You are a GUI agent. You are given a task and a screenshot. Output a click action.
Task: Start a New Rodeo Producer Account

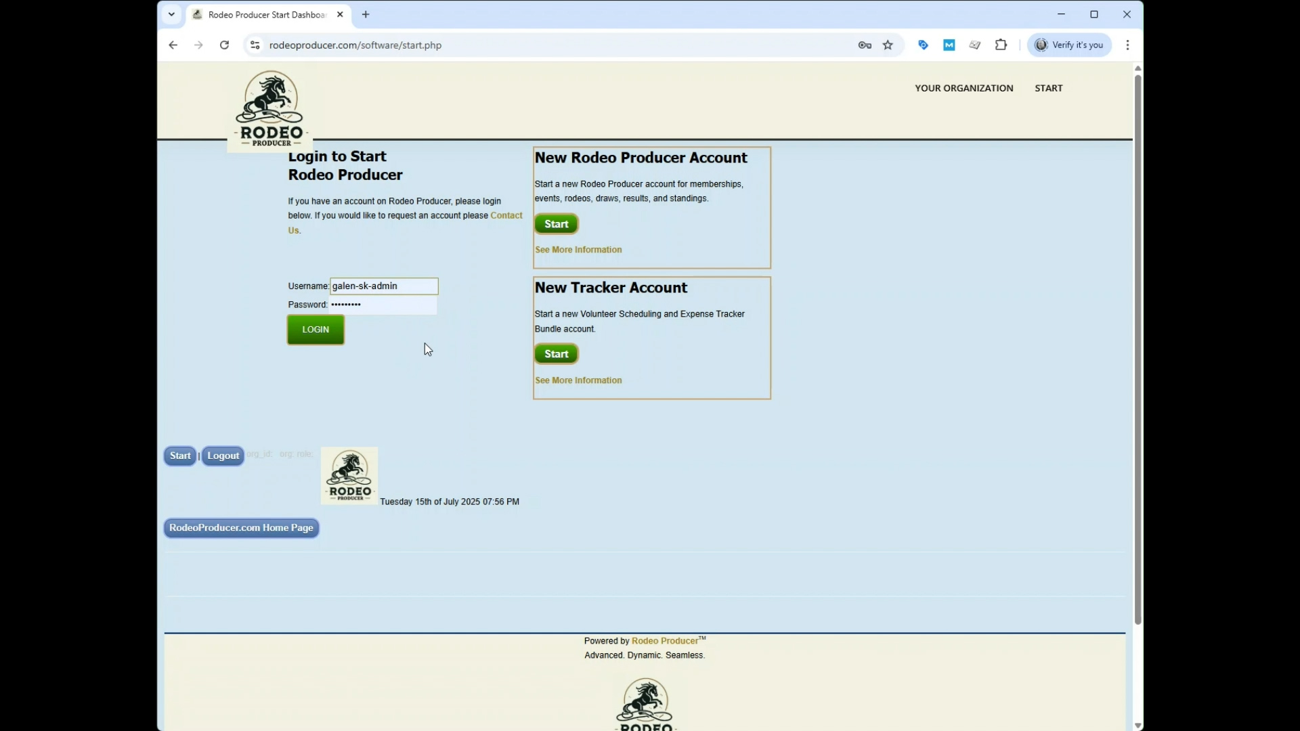556,224
